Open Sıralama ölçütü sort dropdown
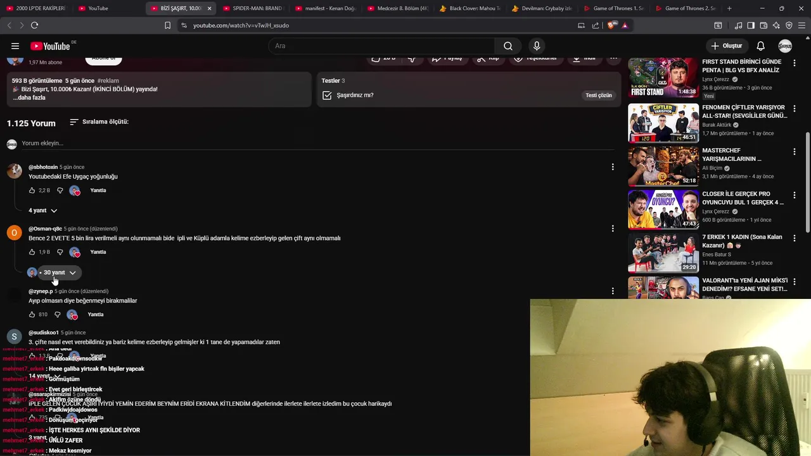 click(x=99, y=122)
